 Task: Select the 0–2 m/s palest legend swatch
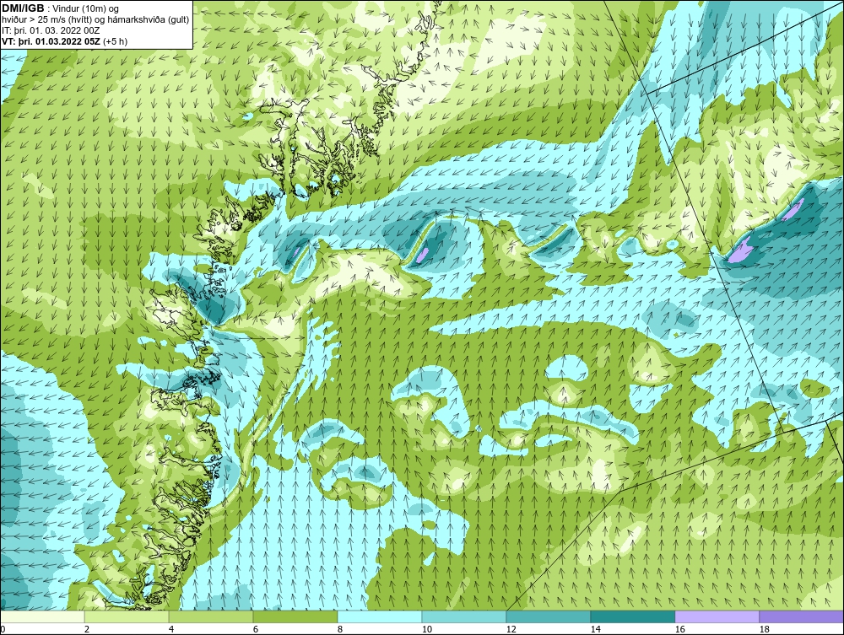tap(42, 616)
